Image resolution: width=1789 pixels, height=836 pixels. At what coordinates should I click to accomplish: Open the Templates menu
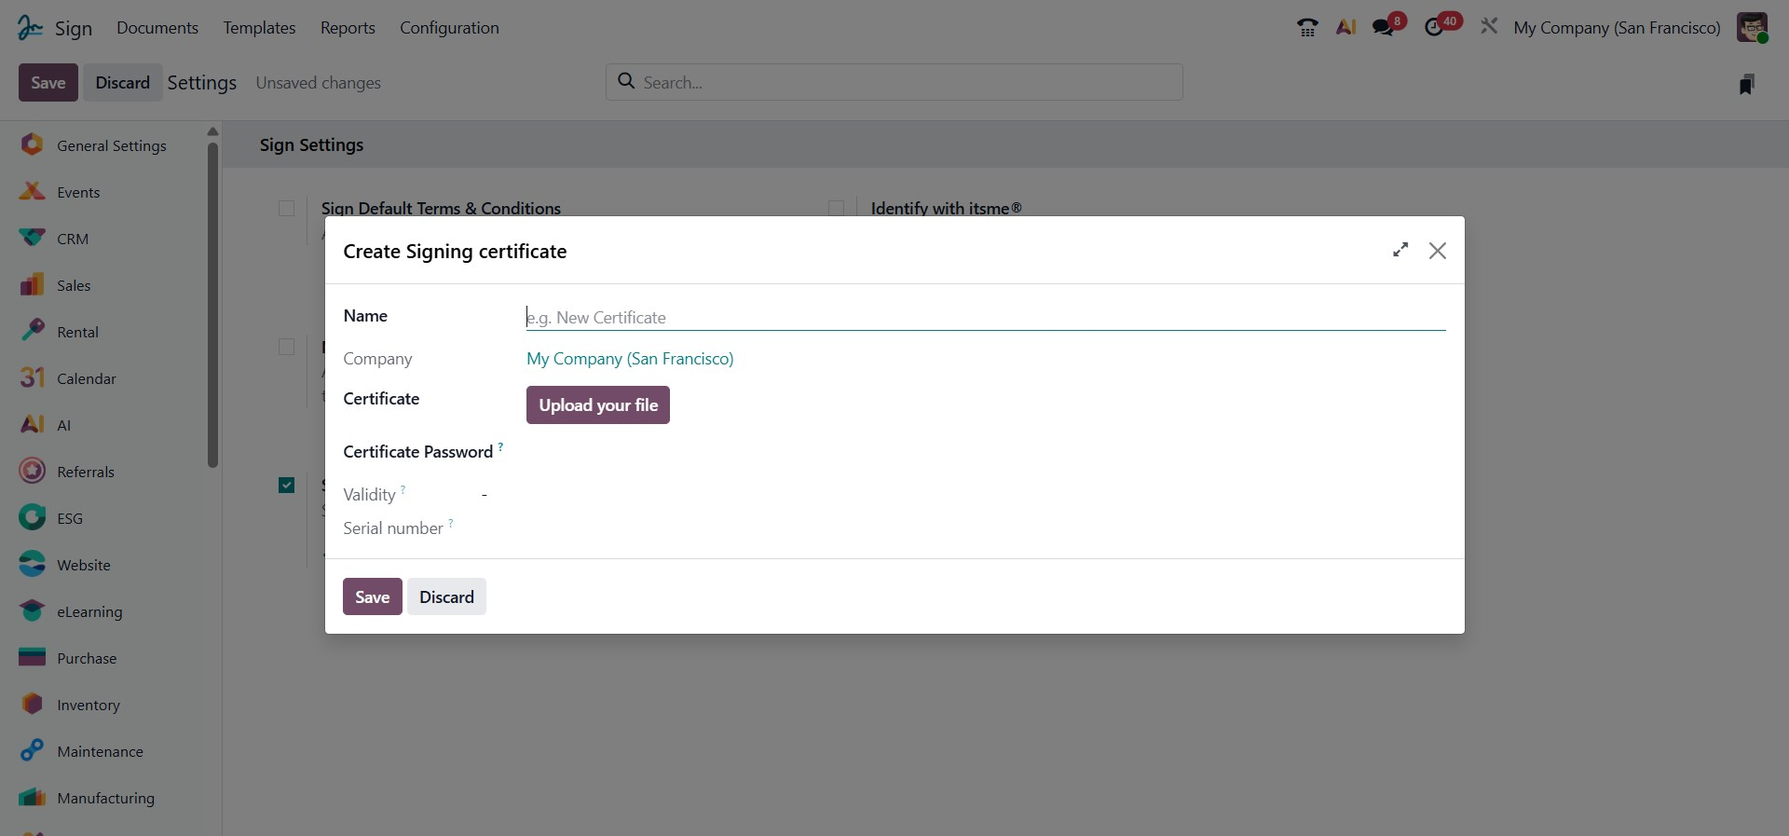click(259, 28)
